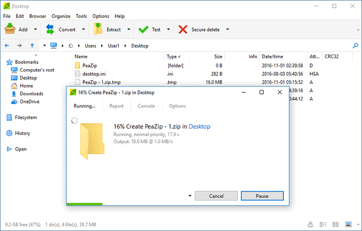Open the File menu
The height and width of the screenshot is (231, 362).
[x=7, y=16]
